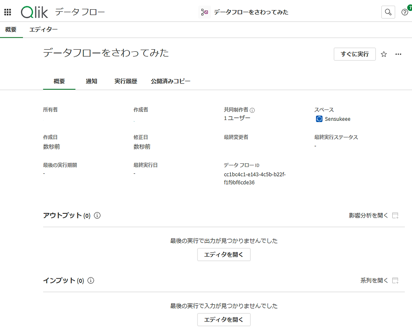The height and width of the screenshot is (335, 412).
Task: Click the Sensukeee space name
Action: pos(338,119)
